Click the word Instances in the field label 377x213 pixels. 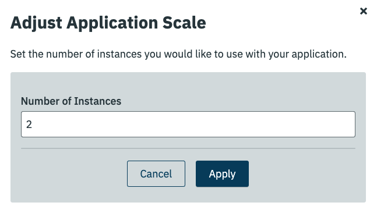[98, 101]
